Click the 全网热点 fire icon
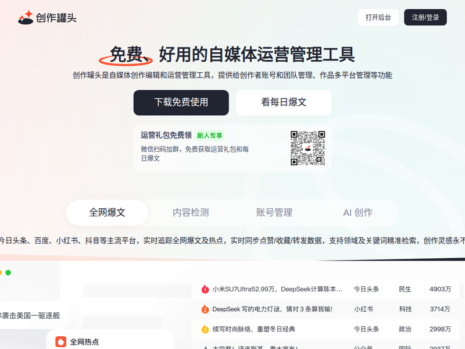Screen dimensions: 465x349 pyautogui.click(x=61, y=341)
